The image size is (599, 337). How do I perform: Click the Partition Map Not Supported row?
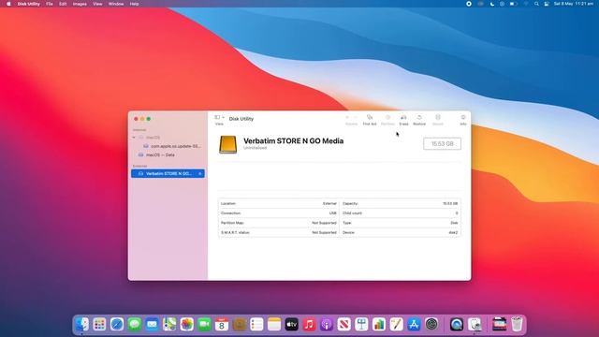point(278,223)
